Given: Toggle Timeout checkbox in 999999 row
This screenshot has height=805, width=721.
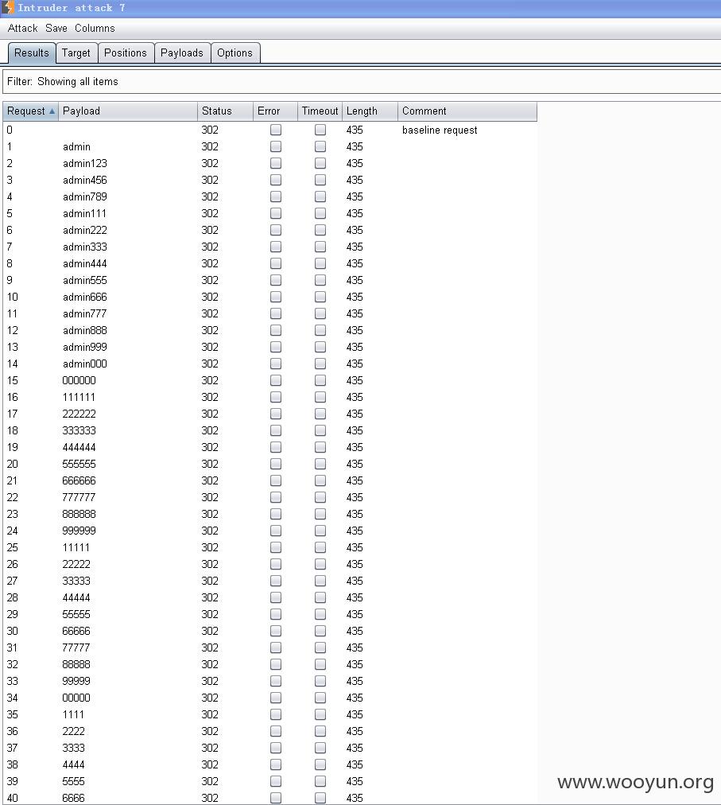Looking at the screenshot, I should pos(320,531).
